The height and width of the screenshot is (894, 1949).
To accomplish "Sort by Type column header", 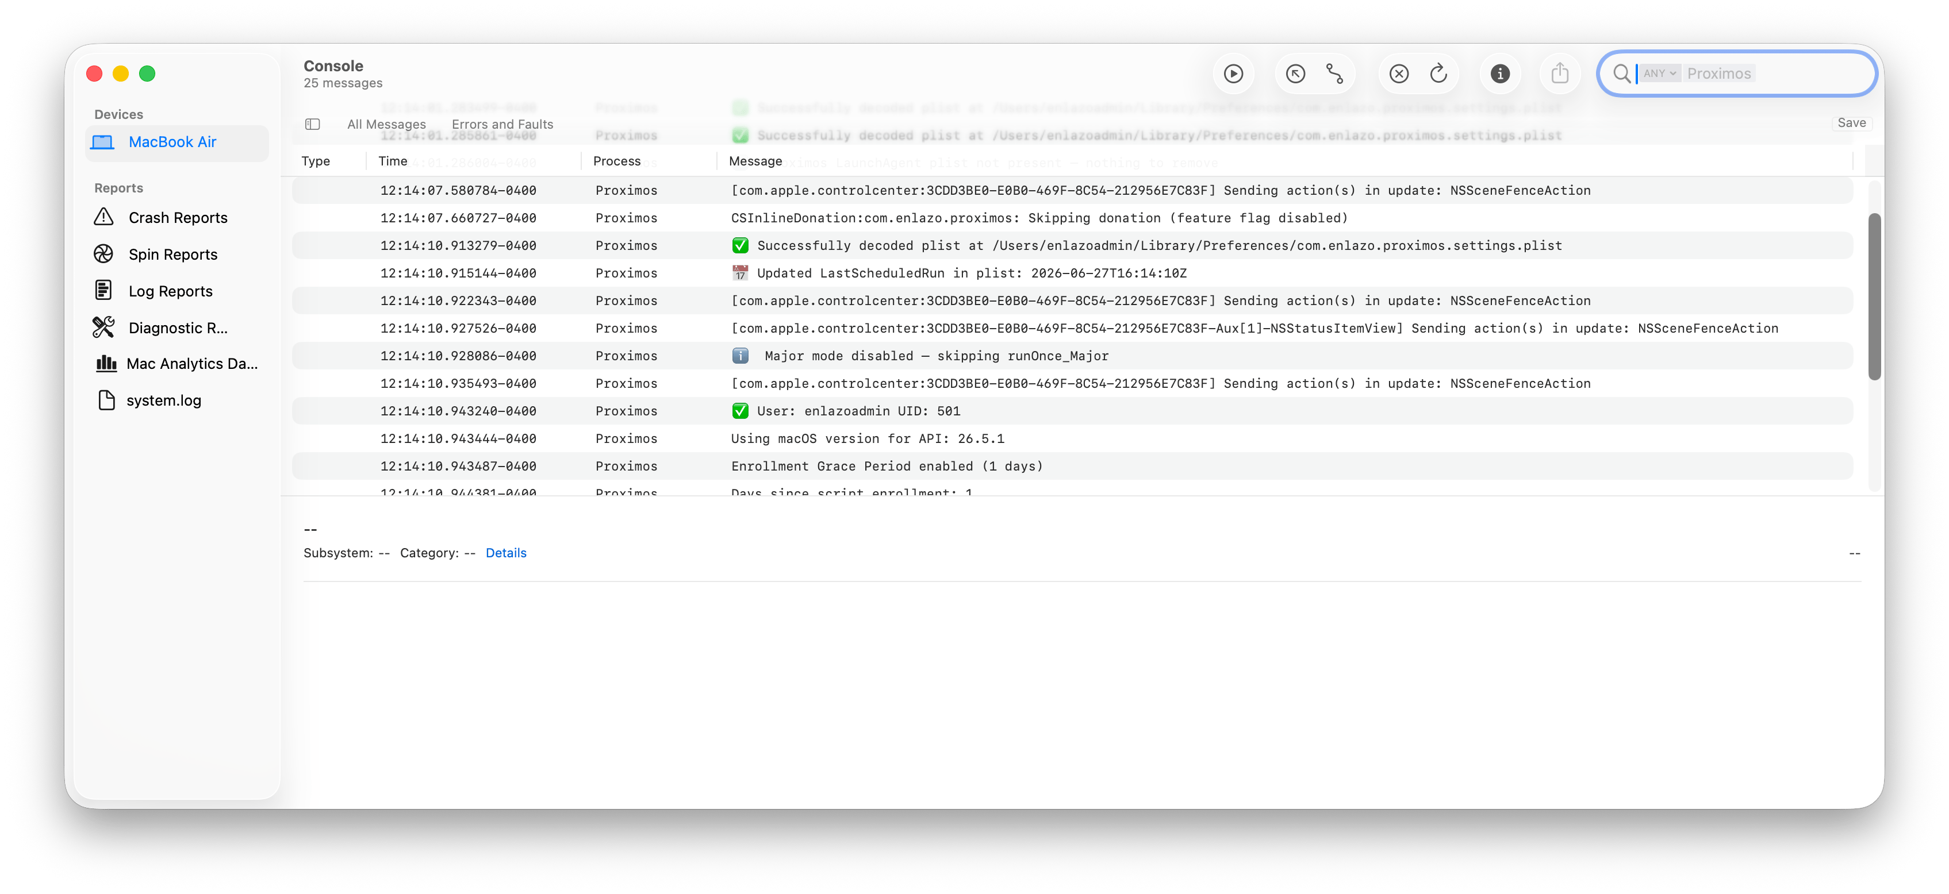I will pos(316,161).
